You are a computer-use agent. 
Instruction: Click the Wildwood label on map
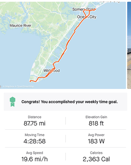[51, 70]
